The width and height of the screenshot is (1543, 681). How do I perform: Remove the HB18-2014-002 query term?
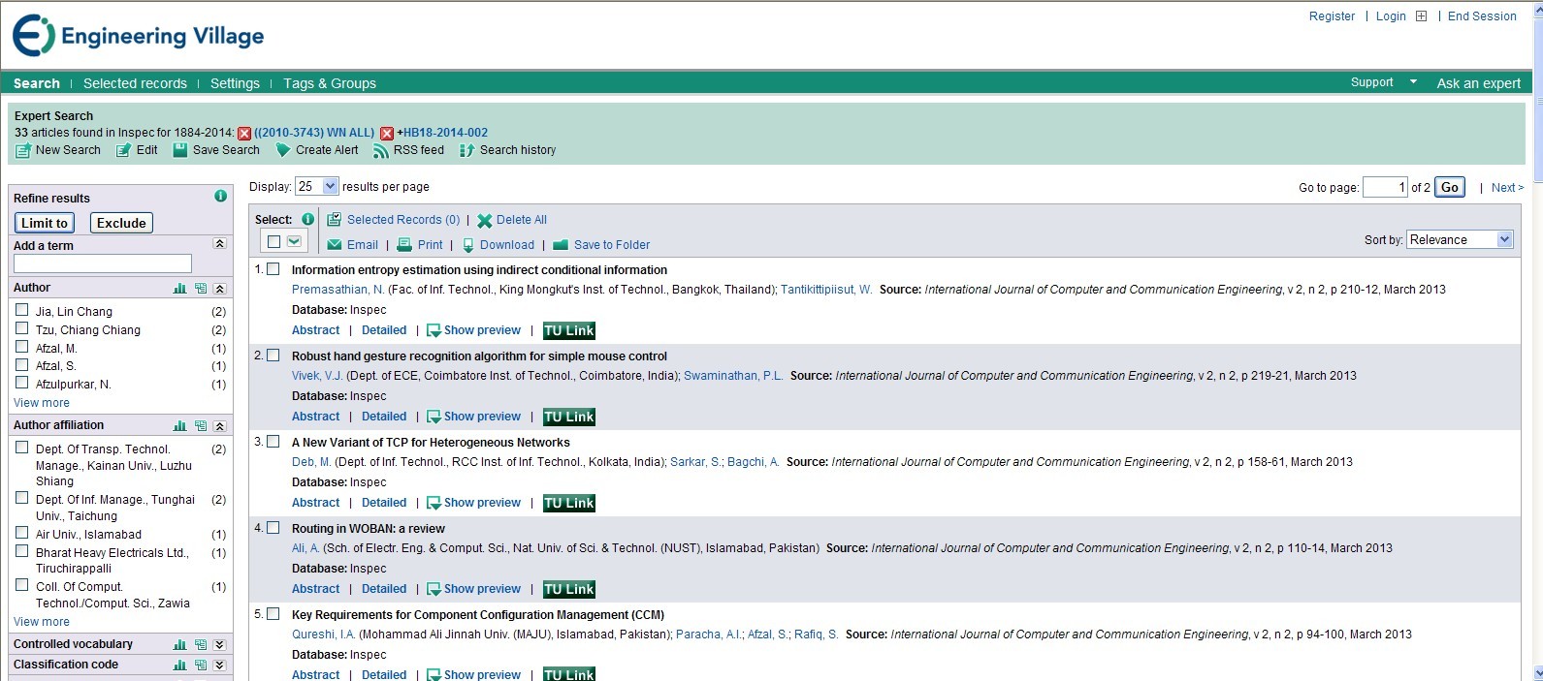click(x=387, y=134)
